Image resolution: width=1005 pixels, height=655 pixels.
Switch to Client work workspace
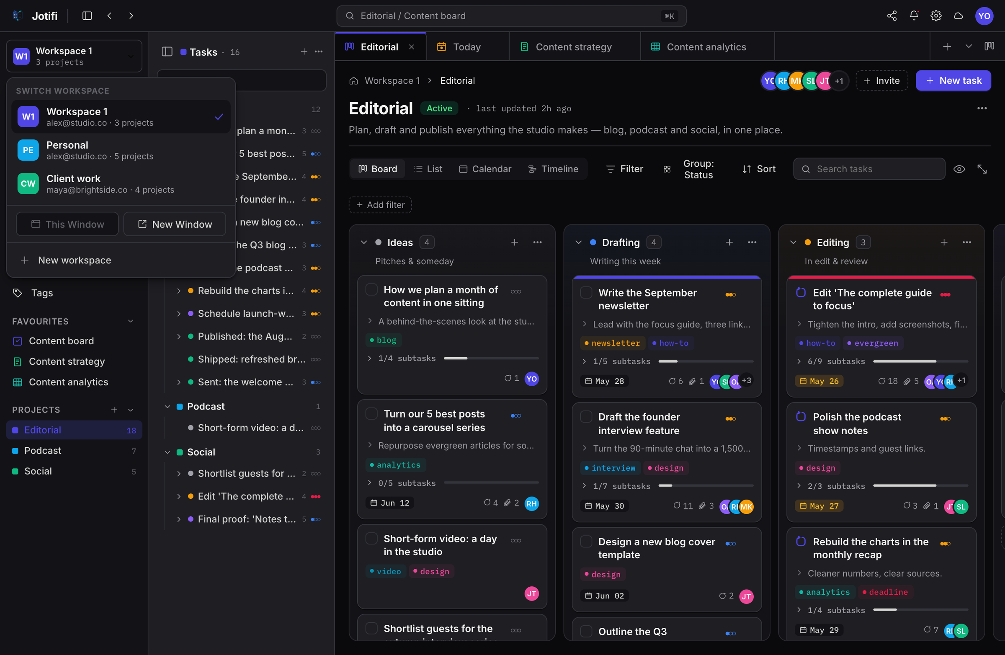tap(121, 184)
